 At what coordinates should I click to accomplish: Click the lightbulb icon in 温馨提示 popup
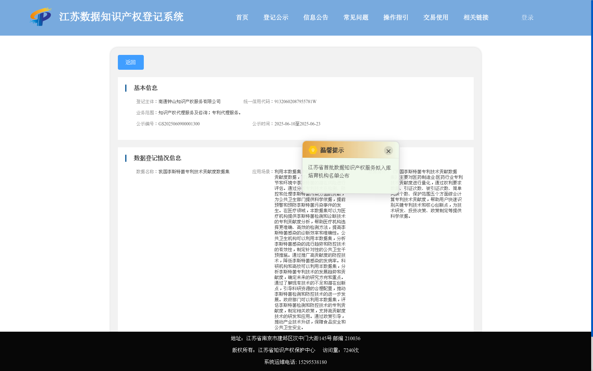[313, 150]
